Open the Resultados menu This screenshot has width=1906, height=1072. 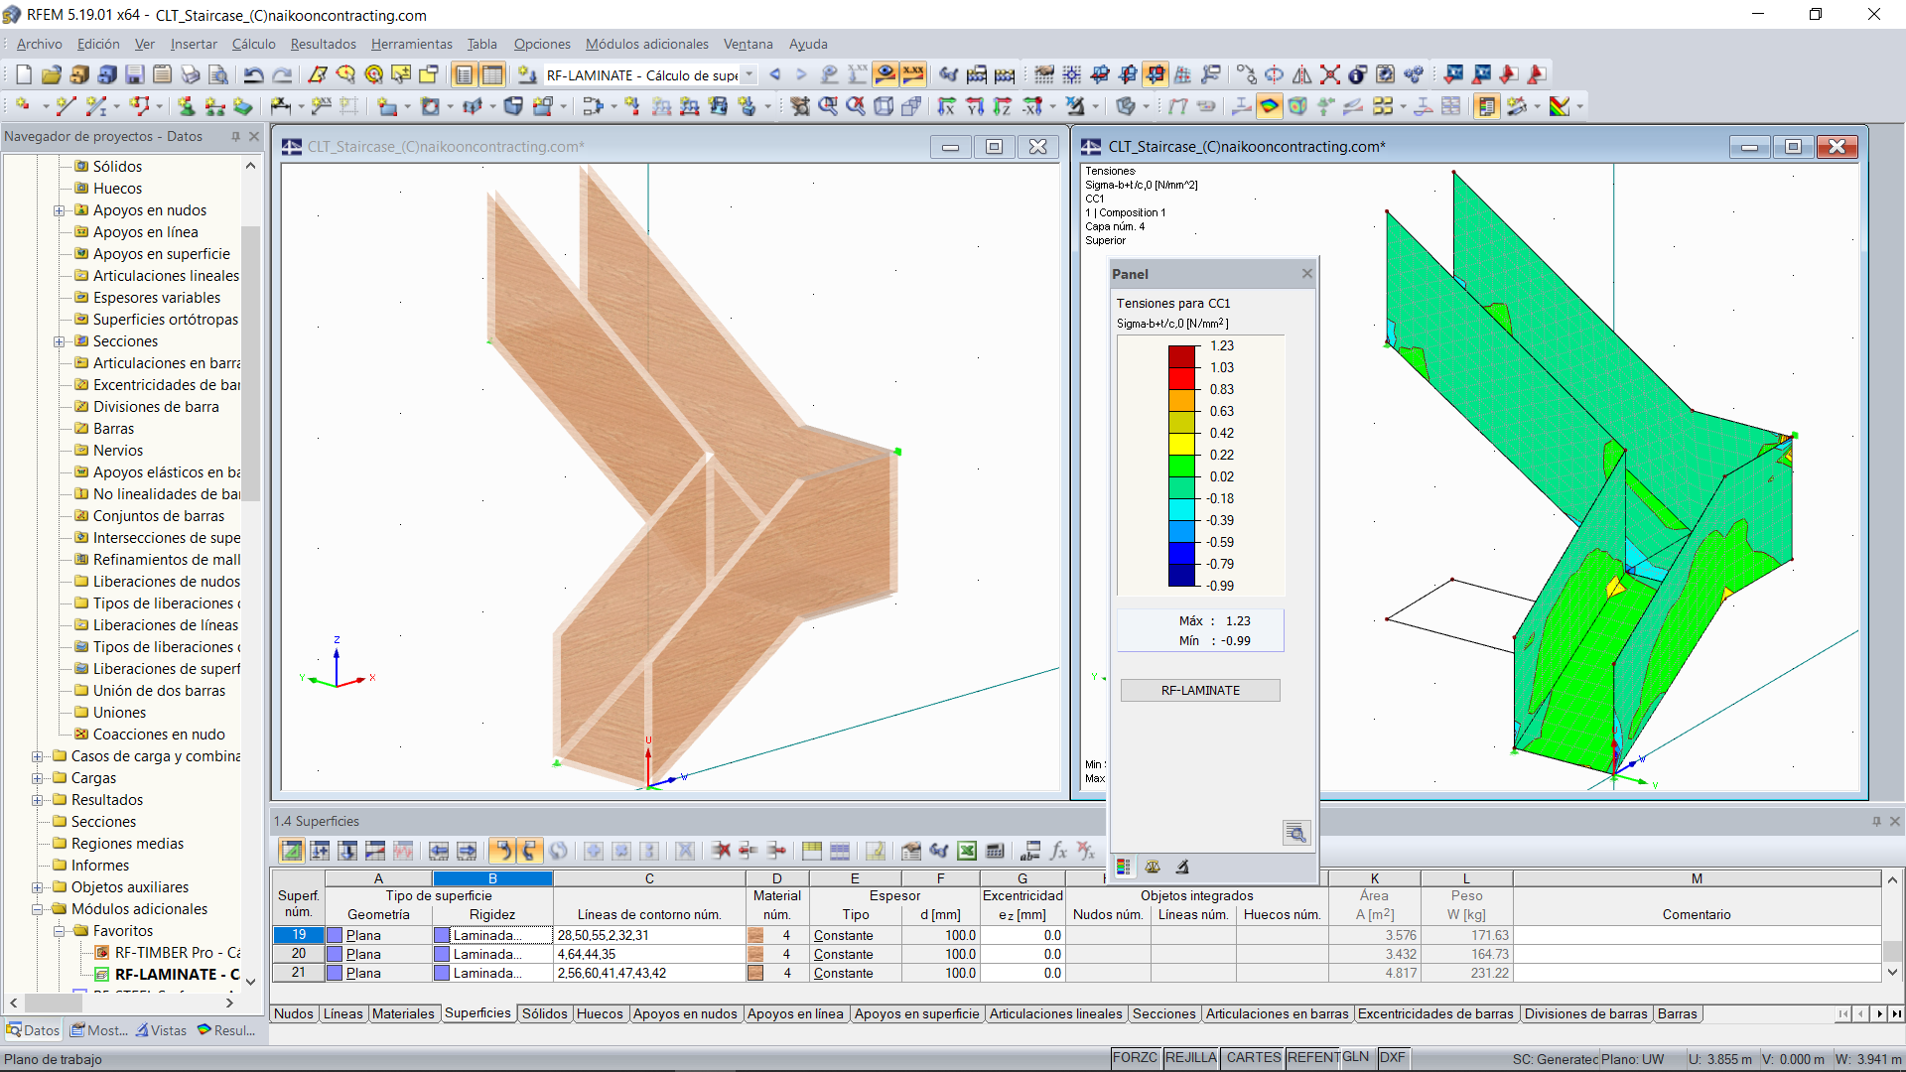pyautogui.click(x=323, y=44)
